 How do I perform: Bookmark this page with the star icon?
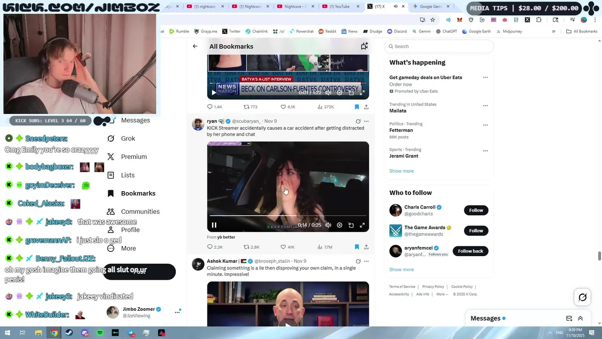433,20
